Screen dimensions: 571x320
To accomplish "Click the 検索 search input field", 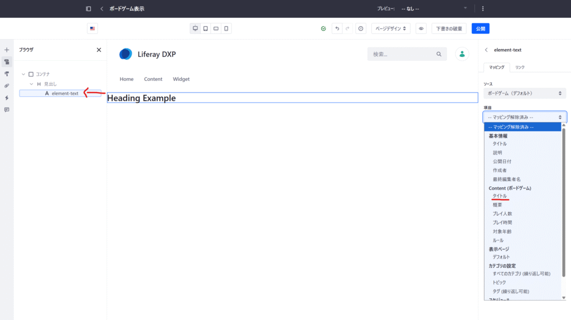I will 401,54.
